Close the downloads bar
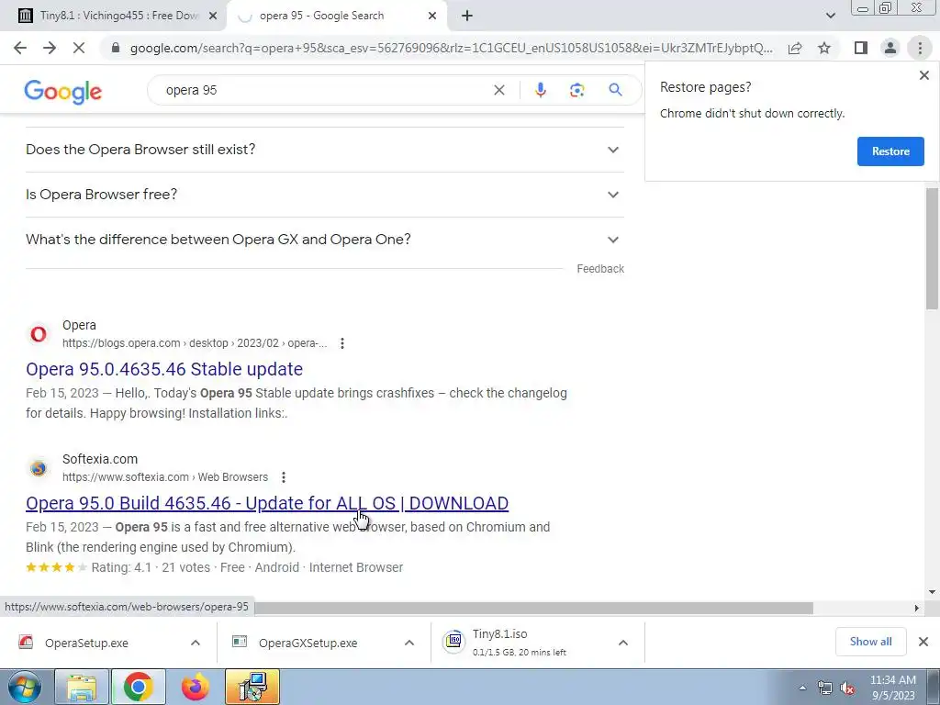Screen dimensions: 940x705 923,642
